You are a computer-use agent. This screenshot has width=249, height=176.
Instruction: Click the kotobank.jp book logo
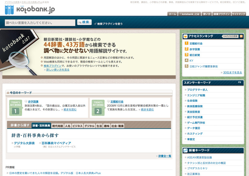tap(30, 10)
